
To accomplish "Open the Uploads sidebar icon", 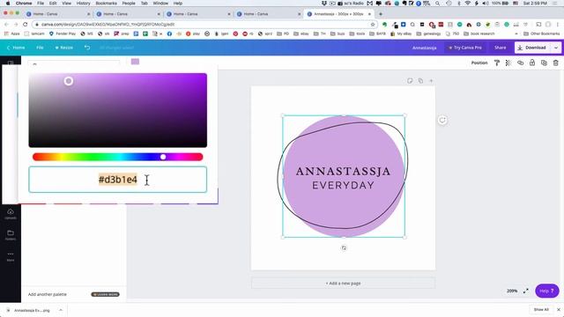I will [11, 213].
